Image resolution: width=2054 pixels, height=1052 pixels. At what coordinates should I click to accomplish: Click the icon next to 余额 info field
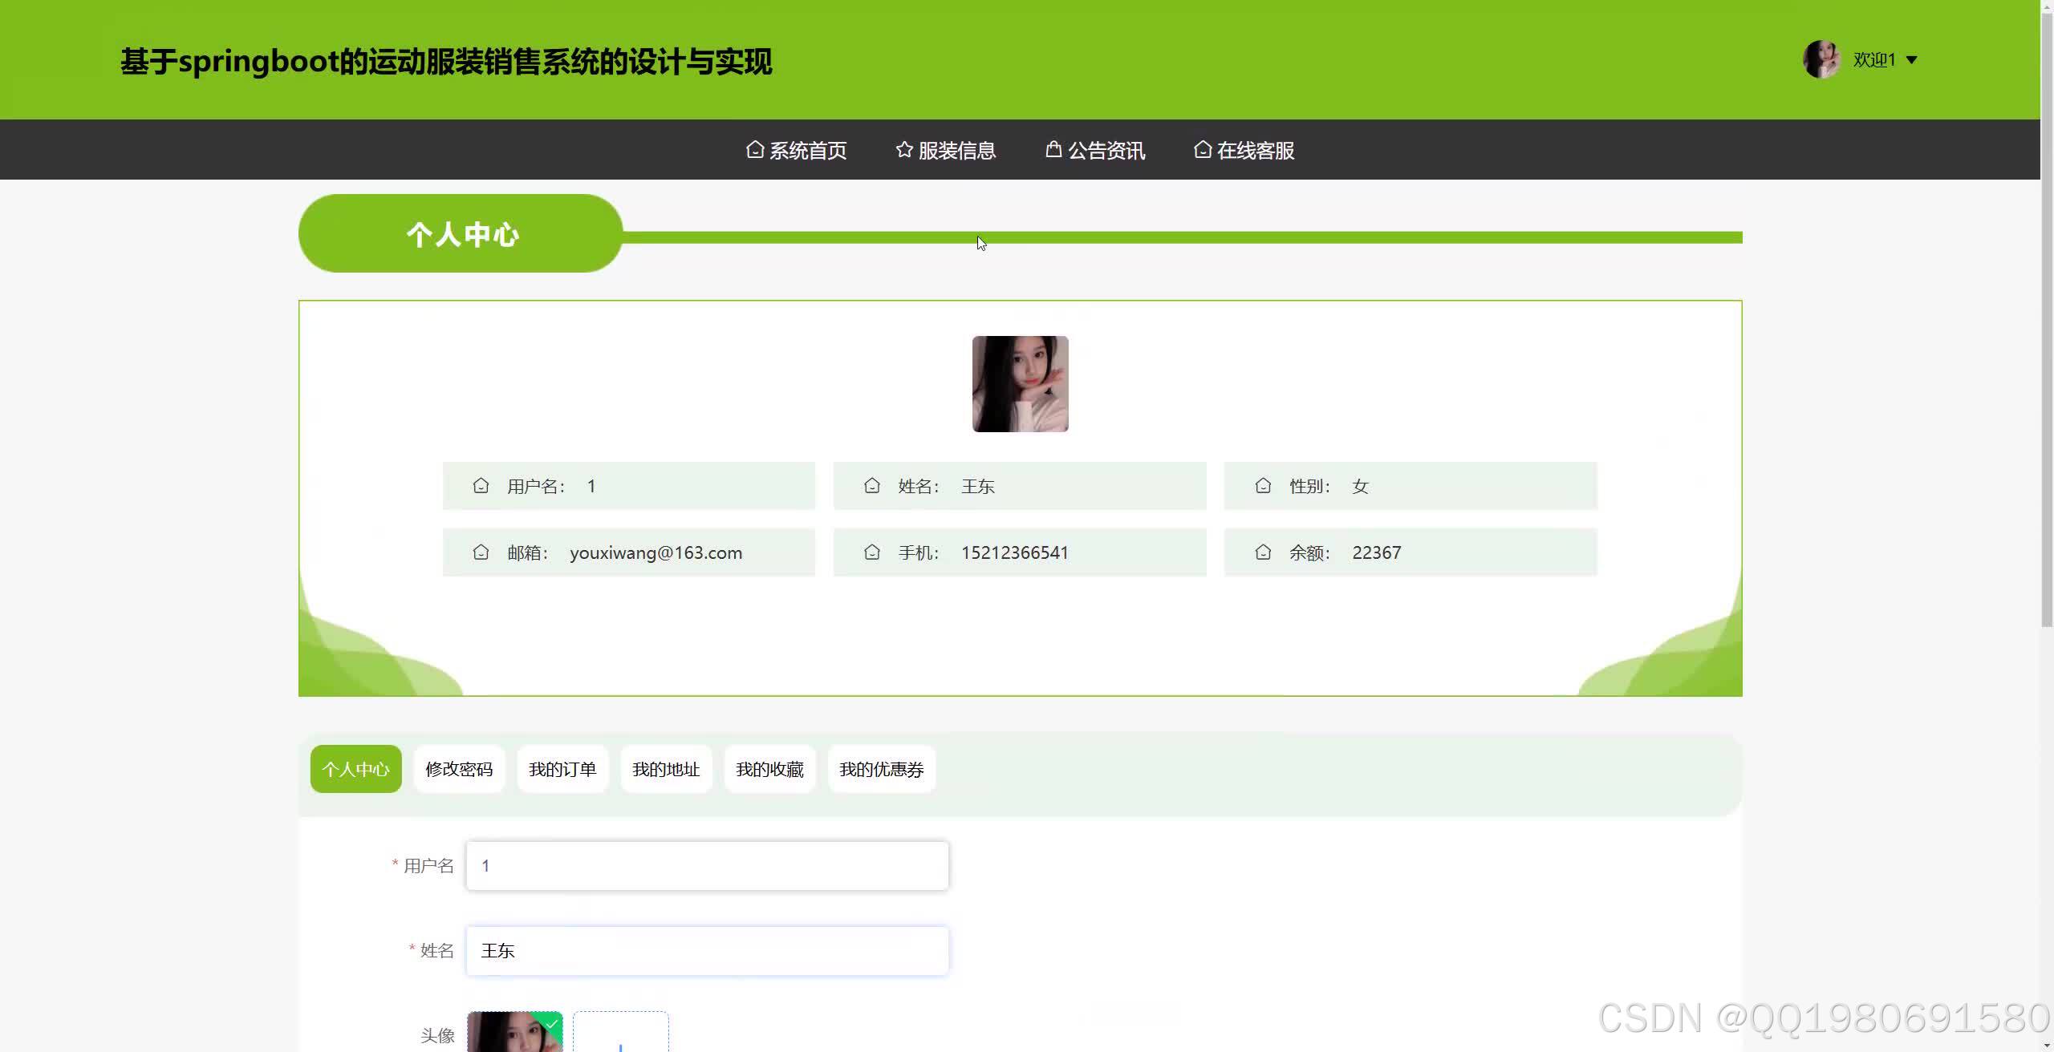click(1263, 552)
